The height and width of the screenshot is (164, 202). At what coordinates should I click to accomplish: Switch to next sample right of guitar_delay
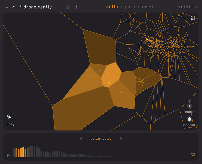(121, 139)
